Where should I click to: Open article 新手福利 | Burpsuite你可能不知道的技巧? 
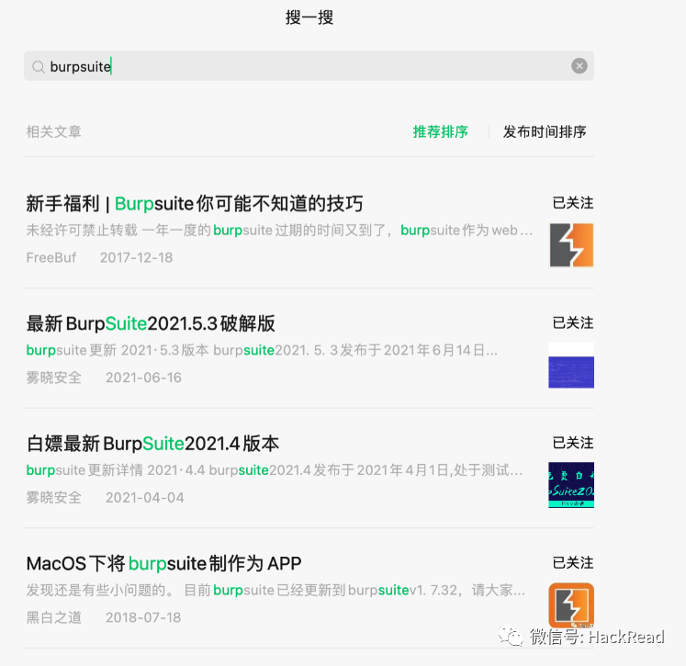point(195,204)
